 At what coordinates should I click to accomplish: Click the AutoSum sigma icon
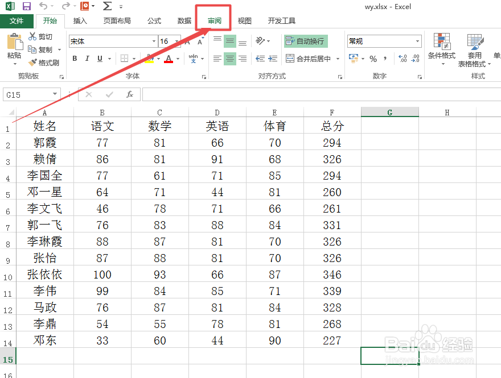107,7
